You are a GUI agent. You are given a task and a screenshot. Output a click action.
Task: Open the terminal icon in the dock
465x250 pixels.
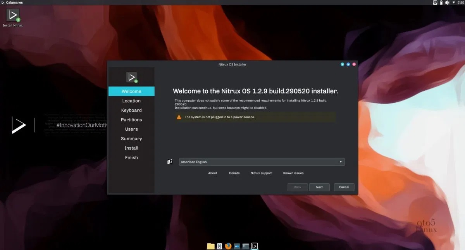[x=246, y=246]
